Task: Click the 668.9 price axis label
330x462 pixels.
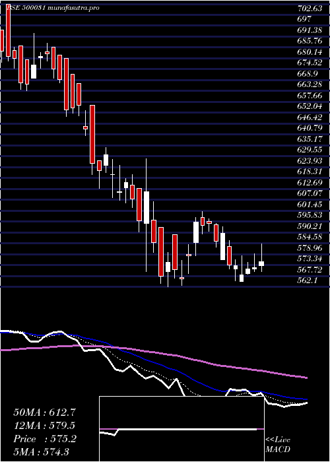Action: tap(307, 74)
